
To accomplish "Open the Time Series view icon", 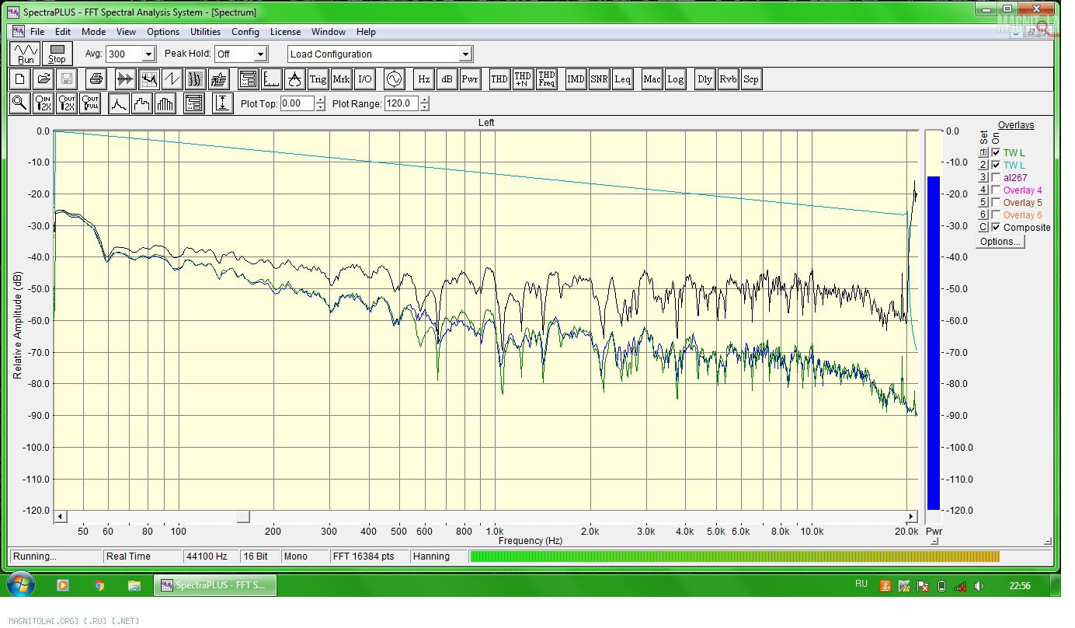I will (x=125, y=79).
